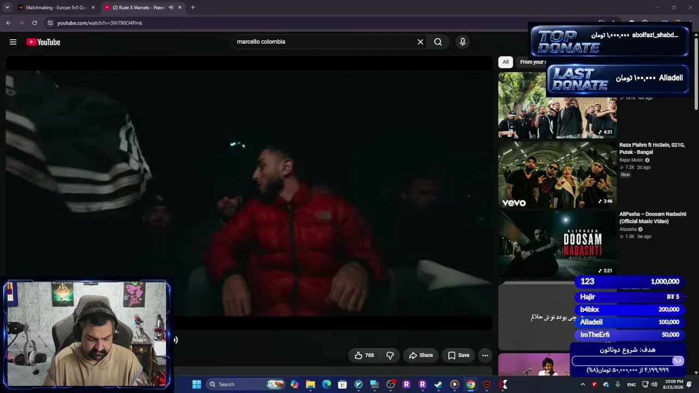The width and height of the screenshot is (699, 393).
Task: Start voice search with the microphone
Action: point(463,42)
